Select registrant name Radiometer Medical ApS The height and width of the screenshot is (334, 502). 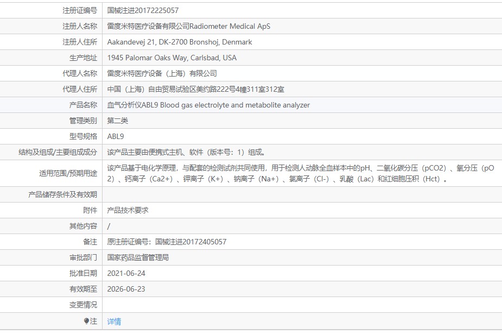pyautogui.click(x=230, y=26)
